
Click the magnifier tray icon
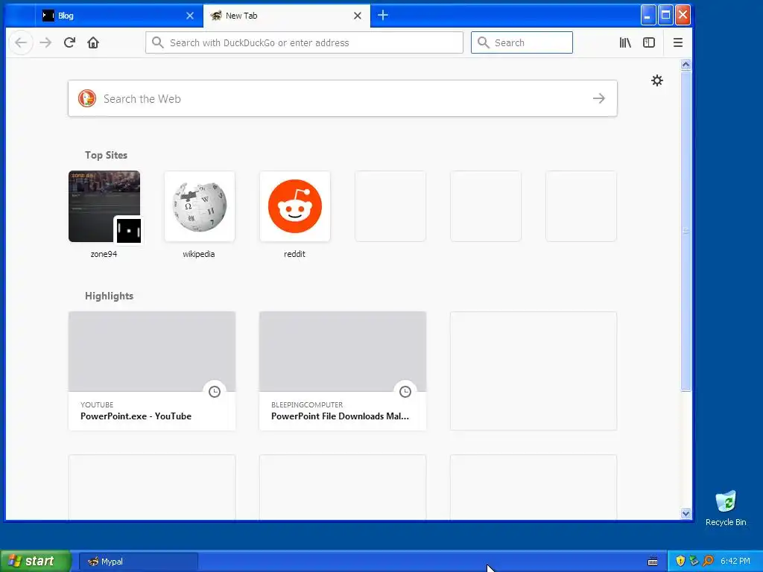pos(708,561)
